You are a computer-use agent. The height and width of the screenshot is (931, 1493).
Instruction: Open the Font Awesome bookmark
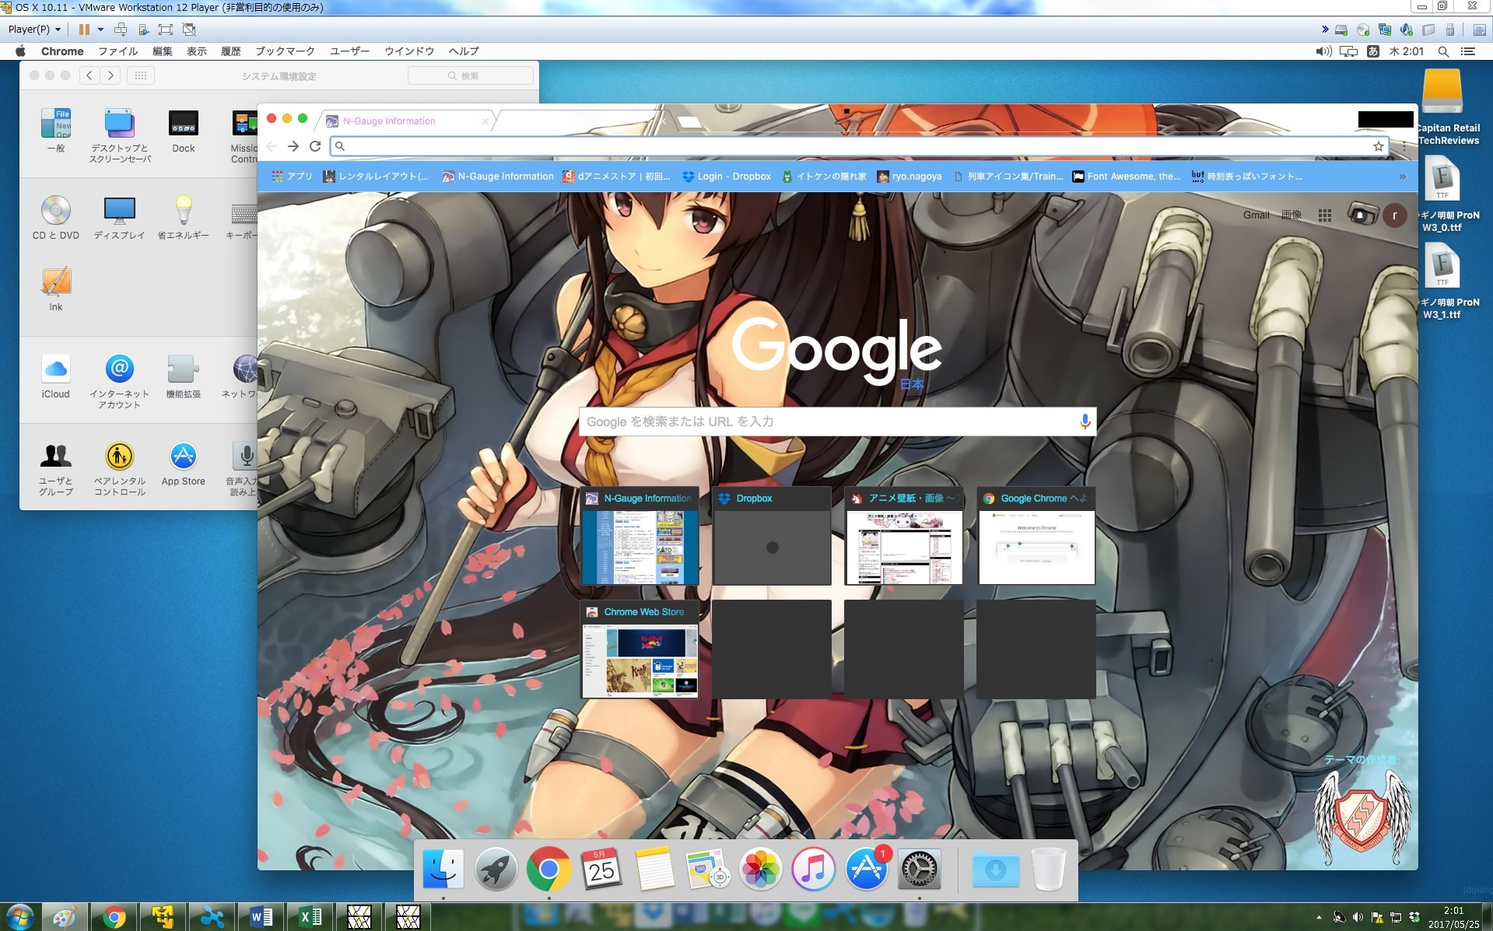coord(1127,177)
